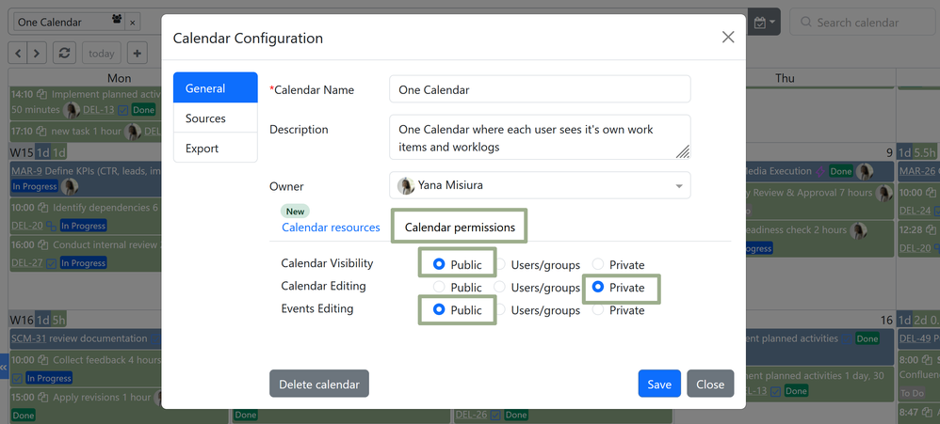This screenshot has height=424, width=940.
Task: Switch to Calendar resources tab
Action: (331, 228)
